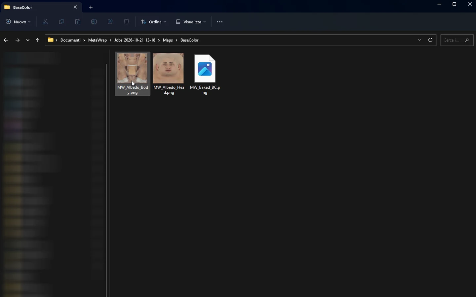Image resolution: width=476 pixels, height=297 pixels.
Task: Click the Delete trash icon
Action: click(x=126, y=22)
